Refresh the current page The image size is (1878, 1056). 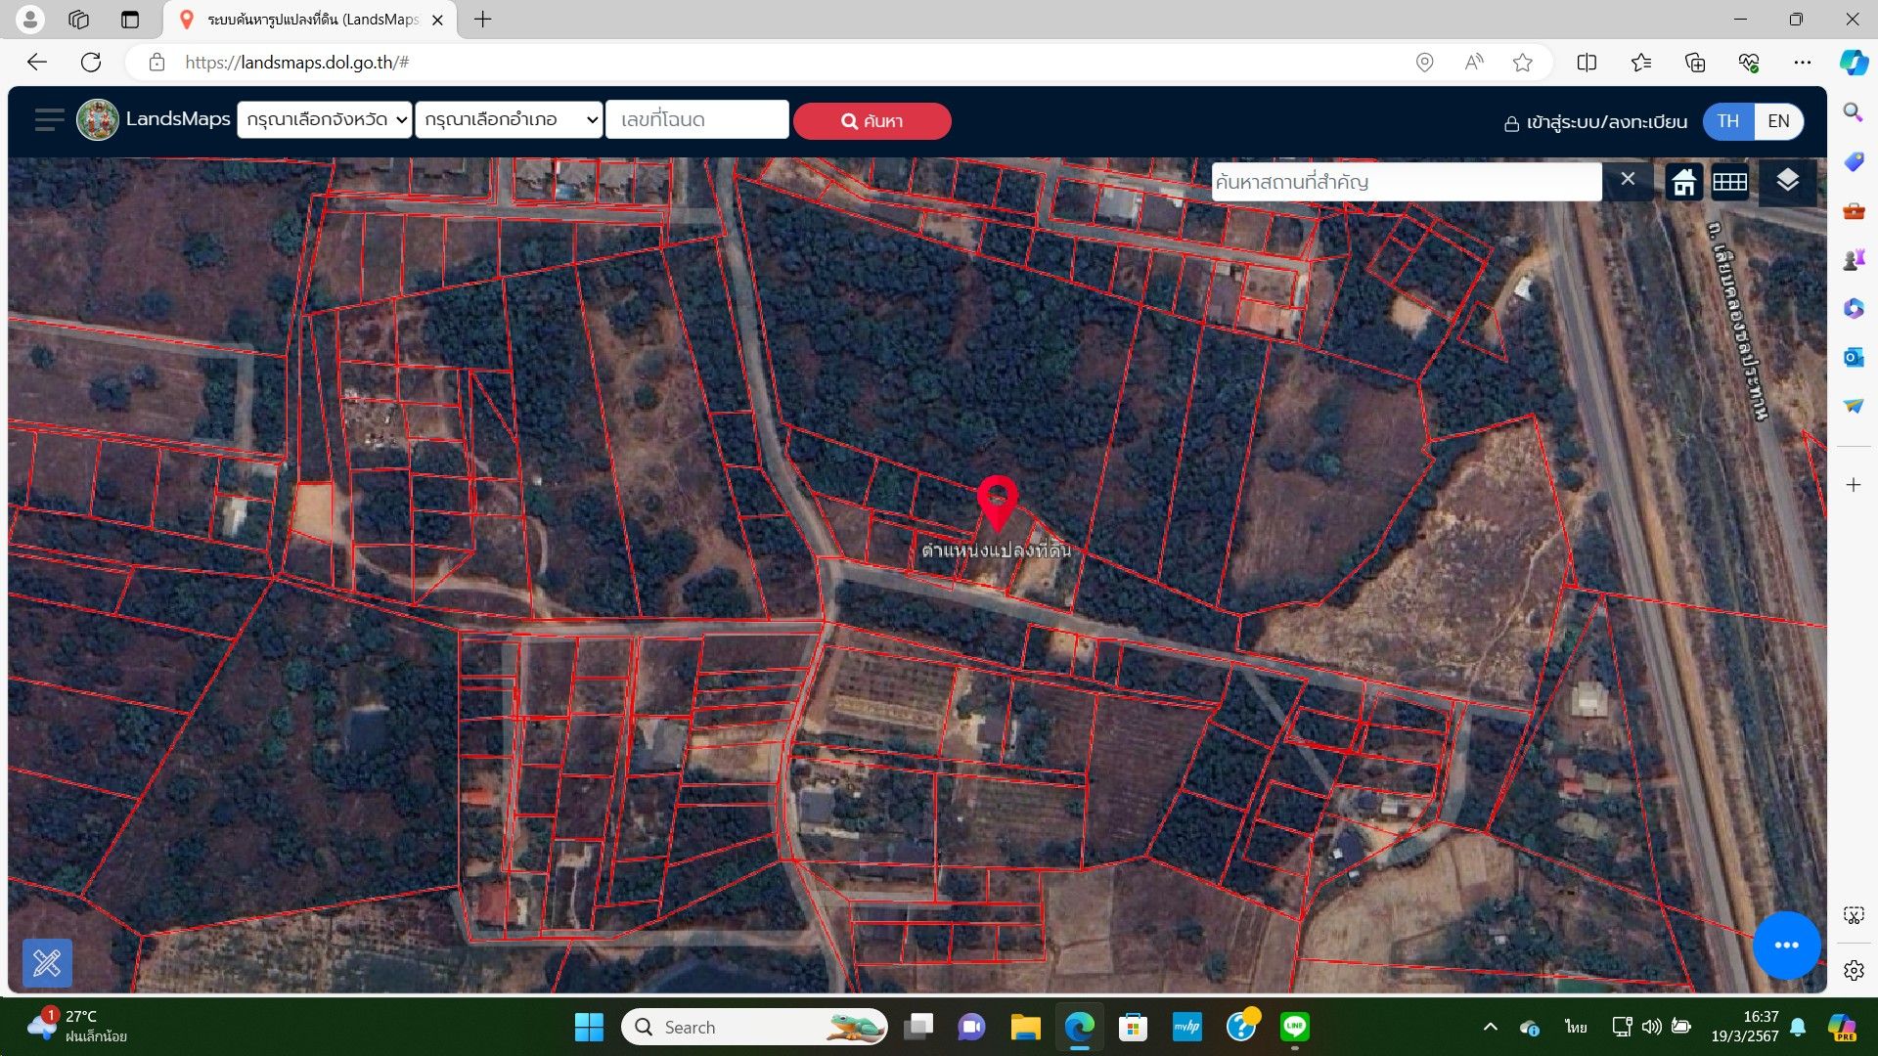point(91,63)
